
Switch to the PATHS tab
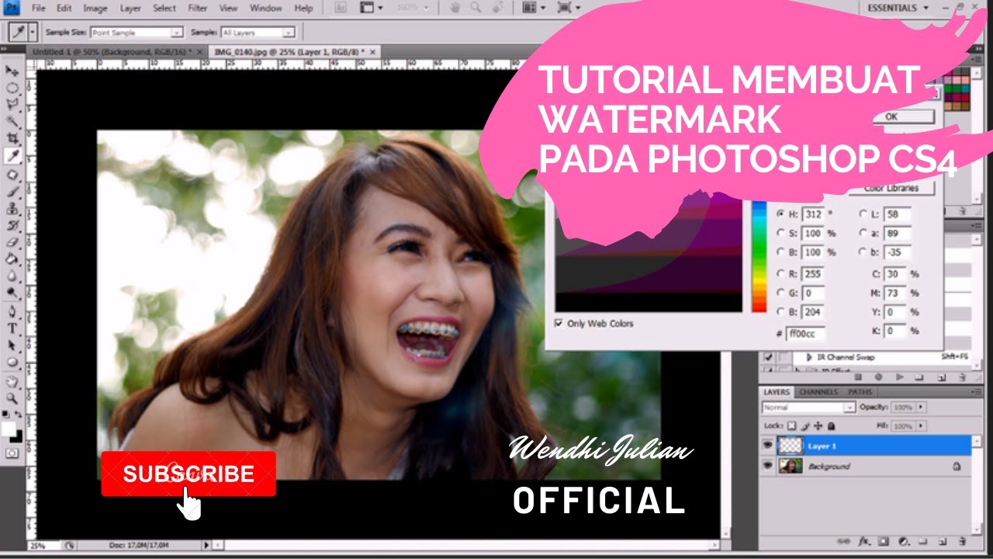click(x=860, y=392)
